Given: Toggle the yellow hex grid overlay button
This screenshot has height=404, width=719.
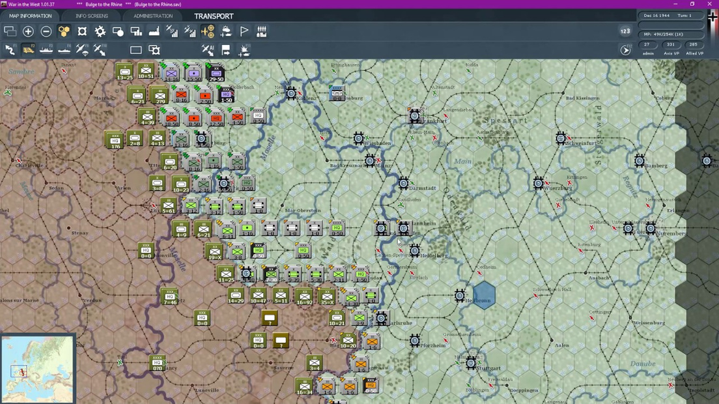Looking at the screenshot, I should tap(64, 31).
